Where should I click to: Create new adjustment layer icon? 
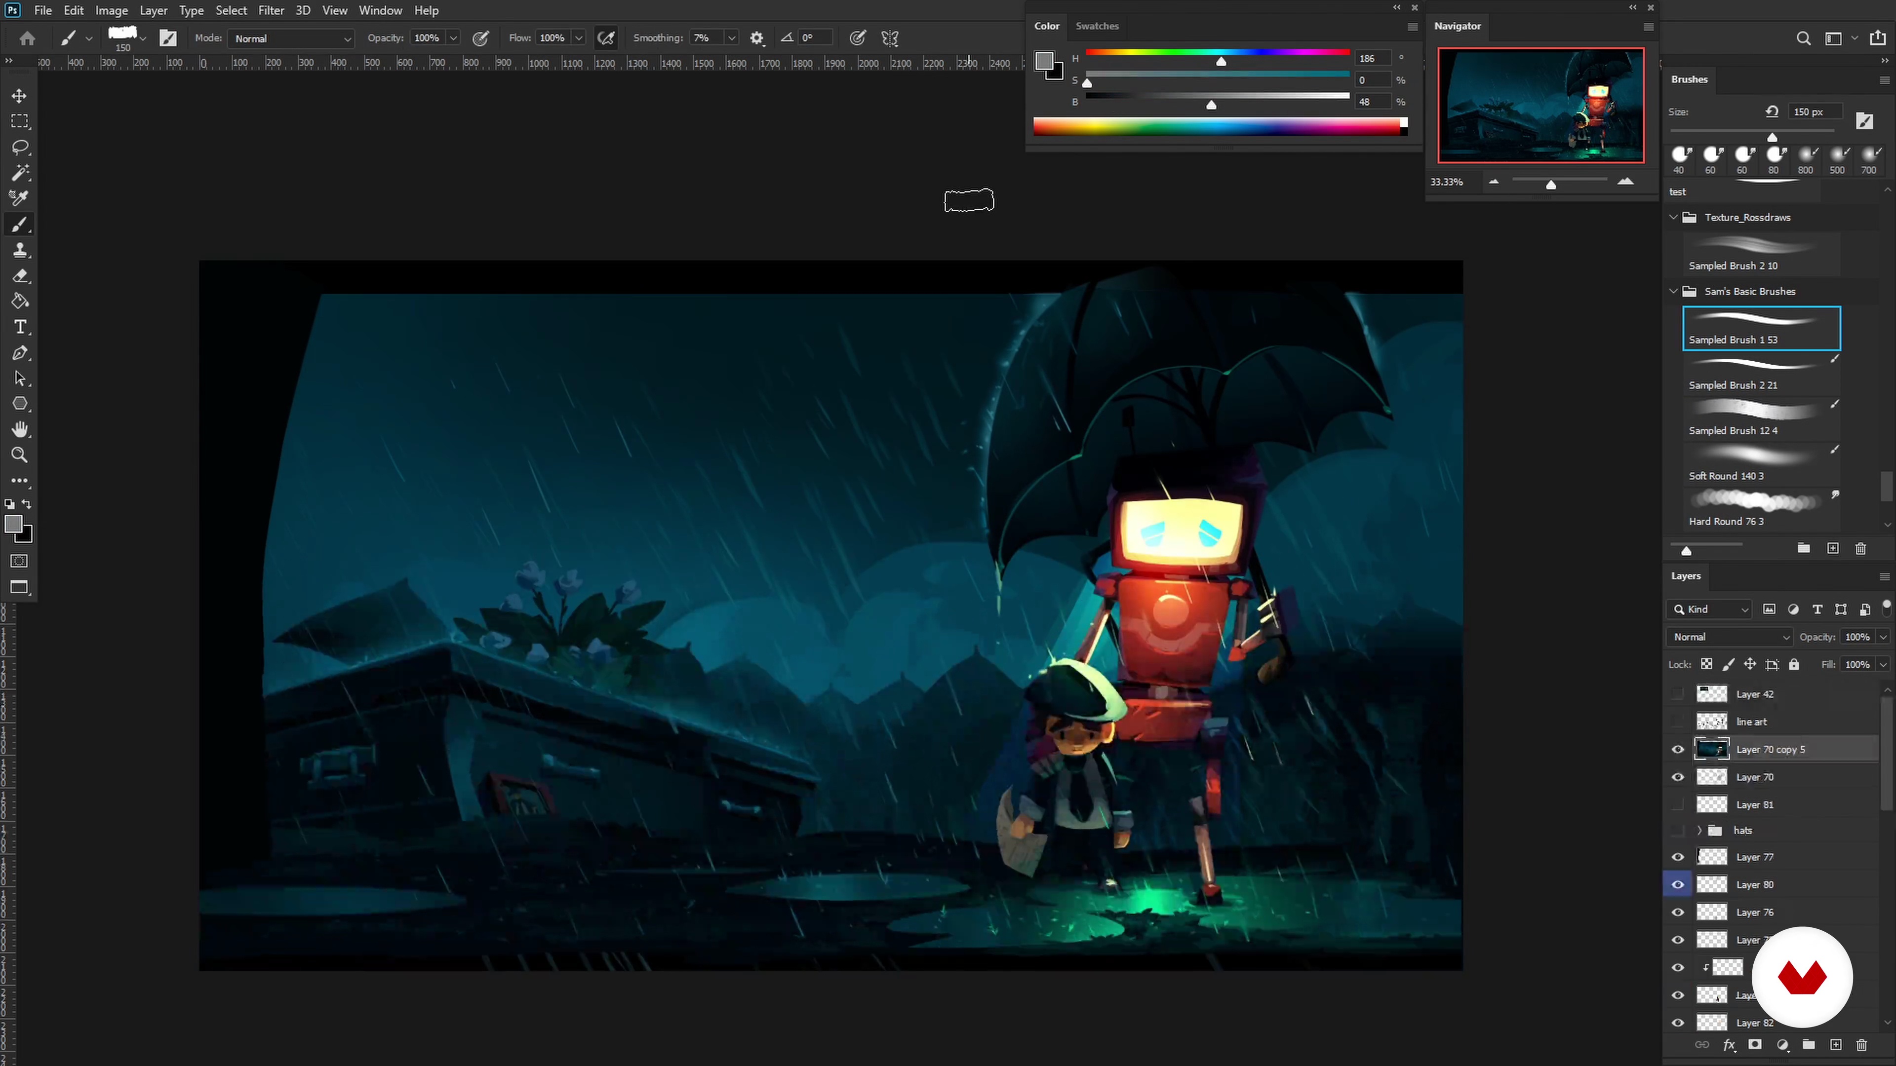pos(1782,1045)
